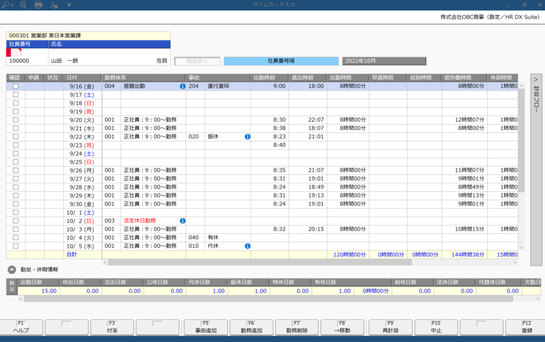The image size is (545, 342).
Task: Click F9 再計算 function button
Action: 390,327
